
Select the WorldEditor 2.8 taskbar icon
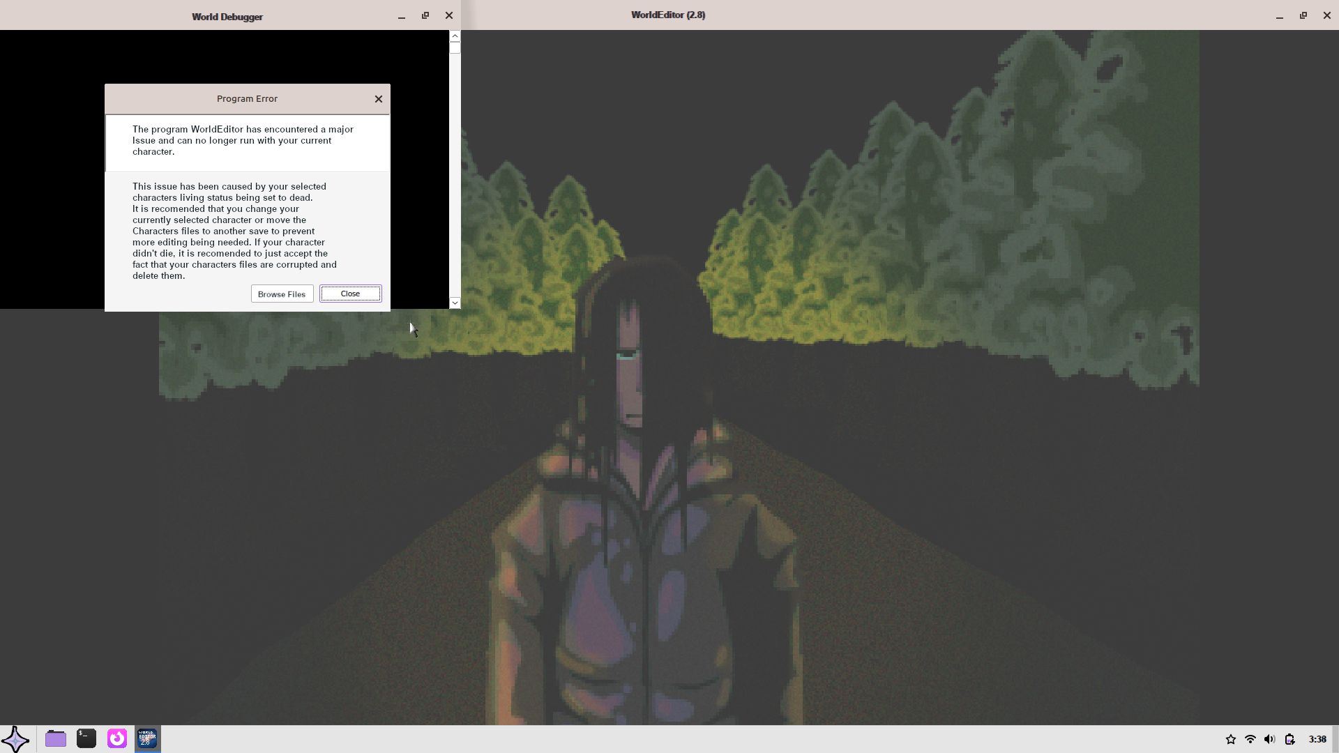coord(147,738)
